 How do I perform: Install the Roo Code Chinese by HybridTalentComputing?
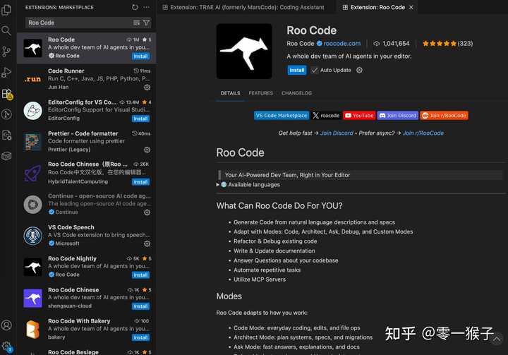[x=140, y=182]
